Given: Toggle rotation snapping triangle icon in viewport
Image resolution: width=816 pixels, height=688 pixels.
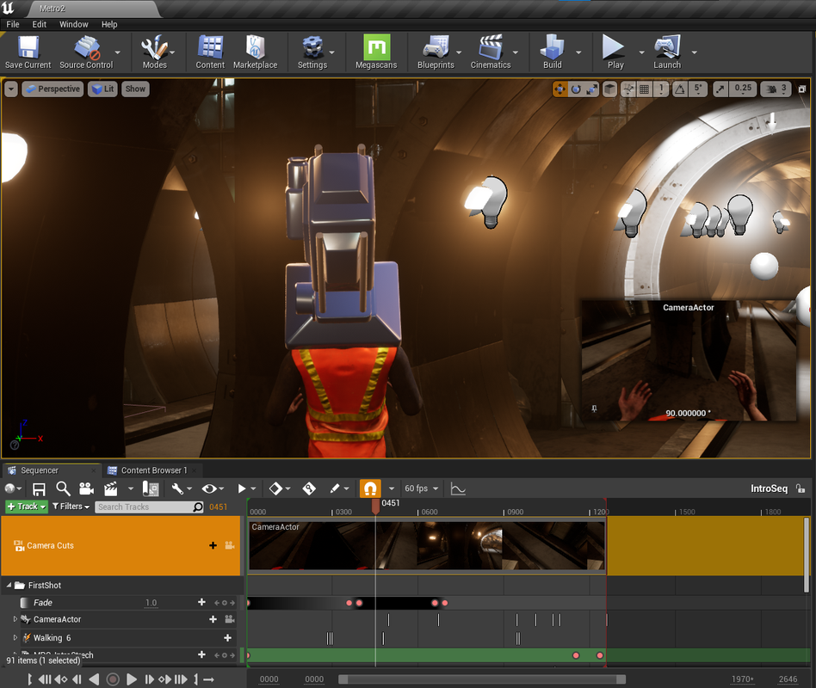Looking at the screenshot, I should coord(680,89).
